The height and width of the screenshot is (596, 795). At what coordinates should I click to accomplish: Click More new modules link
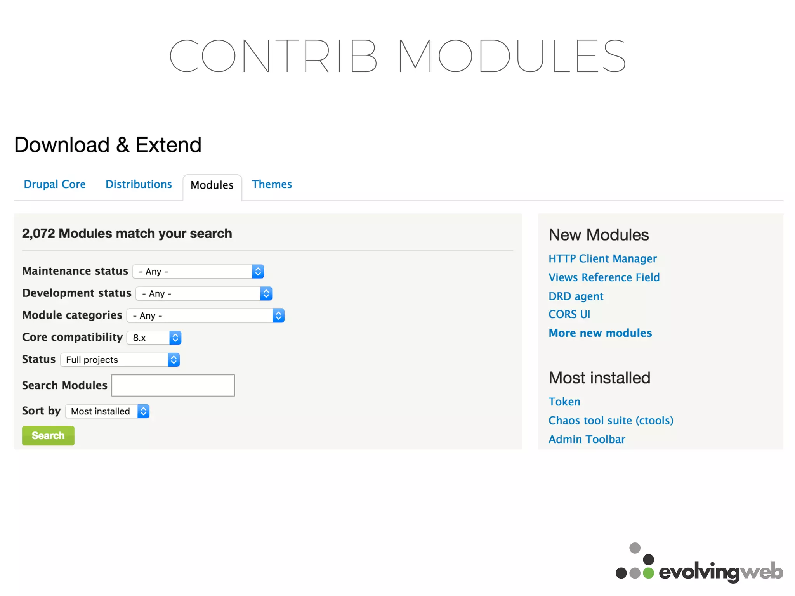point(600,333)
